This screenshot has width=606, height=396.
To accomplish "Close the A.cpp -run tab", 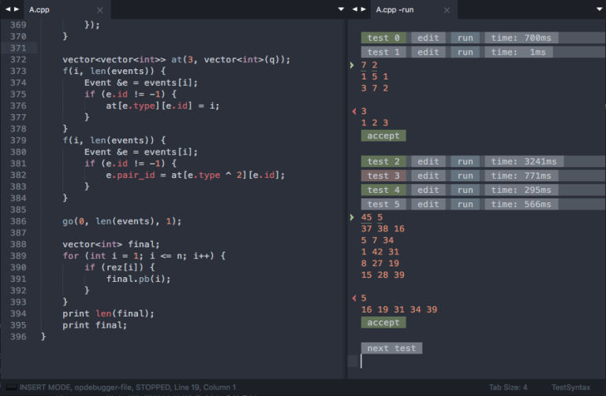I will 447,10.
